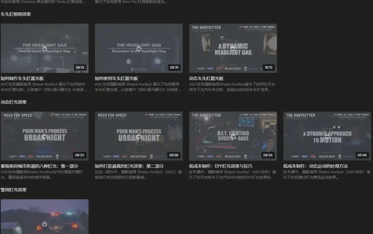Open 'D.I.Y. Lighting Effects + Gags' thumbnail
373x234 pixels.
pyautogui.click(x=233, y=136)
